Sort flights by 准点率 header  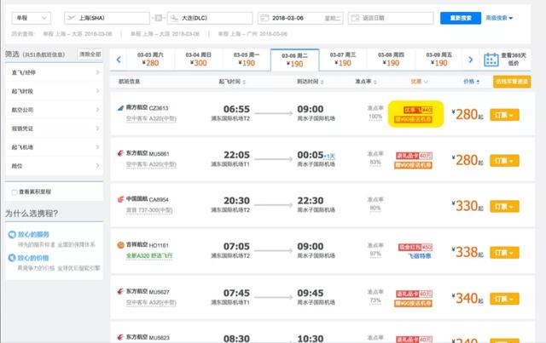click(x=366, y=82)
